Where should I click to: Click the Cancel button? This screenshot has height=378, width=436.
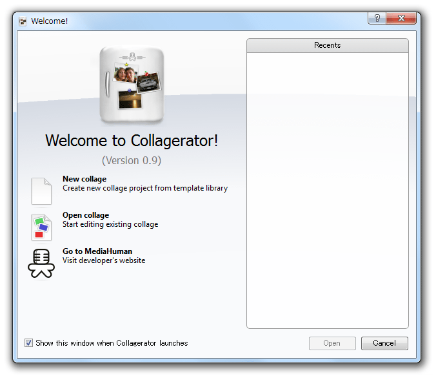click(x=384, y=343)
